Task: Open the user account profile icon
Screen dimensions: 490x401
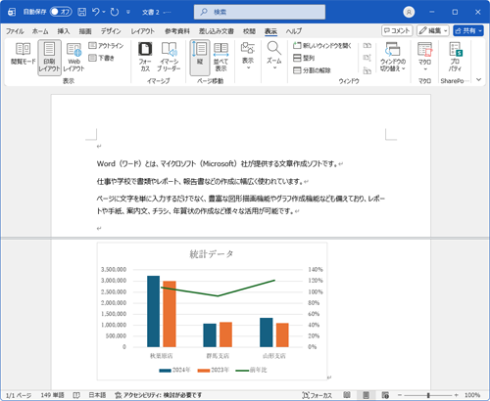Action: tap(409, 12)
